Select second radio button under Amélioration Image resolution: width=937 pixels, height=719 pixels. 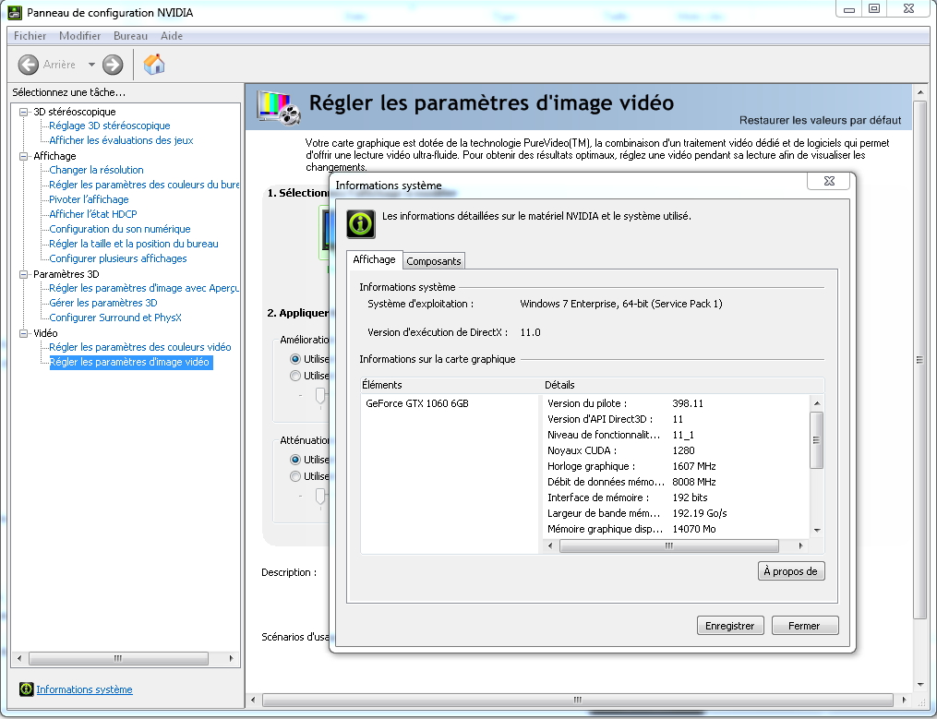click(295, 376)
